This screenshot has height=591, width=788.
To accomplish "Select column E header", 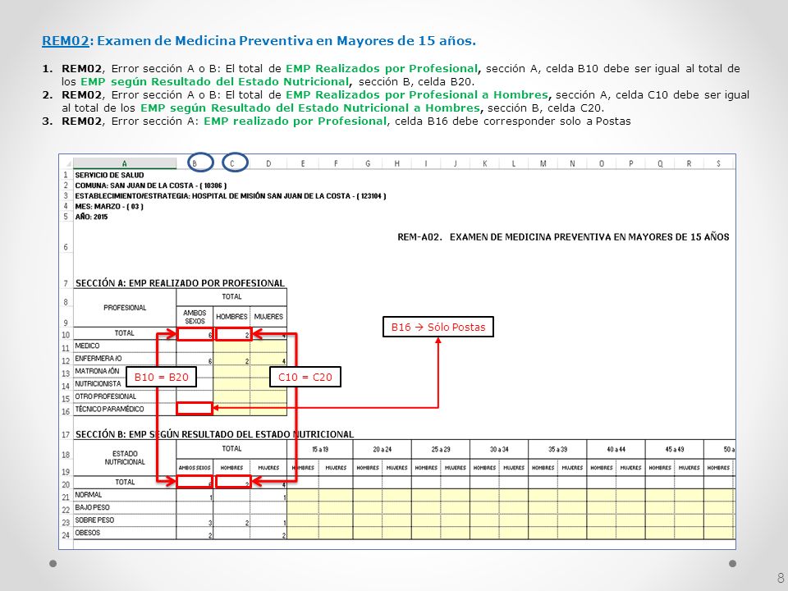I will click(303, 163).
